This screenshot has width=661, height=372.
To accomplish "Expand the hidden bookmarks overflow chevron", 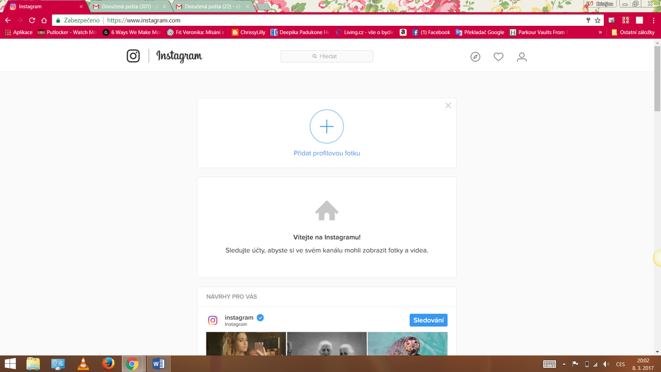I will point(600,33).
